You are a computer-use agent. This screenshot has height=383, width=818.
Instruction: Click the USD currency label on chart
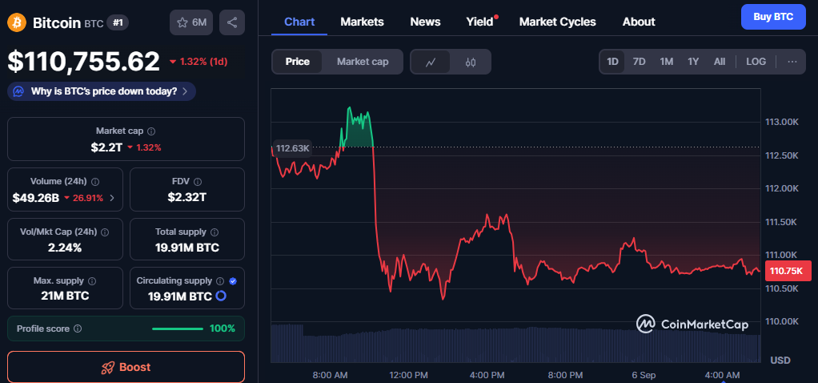(780, 360)
